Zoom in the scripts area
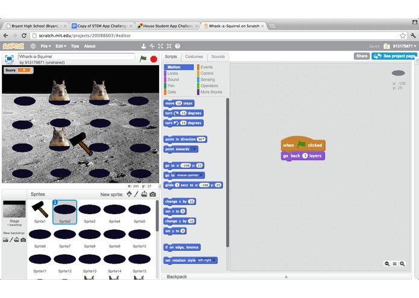 pyautogui.click(x=402, y=264)
